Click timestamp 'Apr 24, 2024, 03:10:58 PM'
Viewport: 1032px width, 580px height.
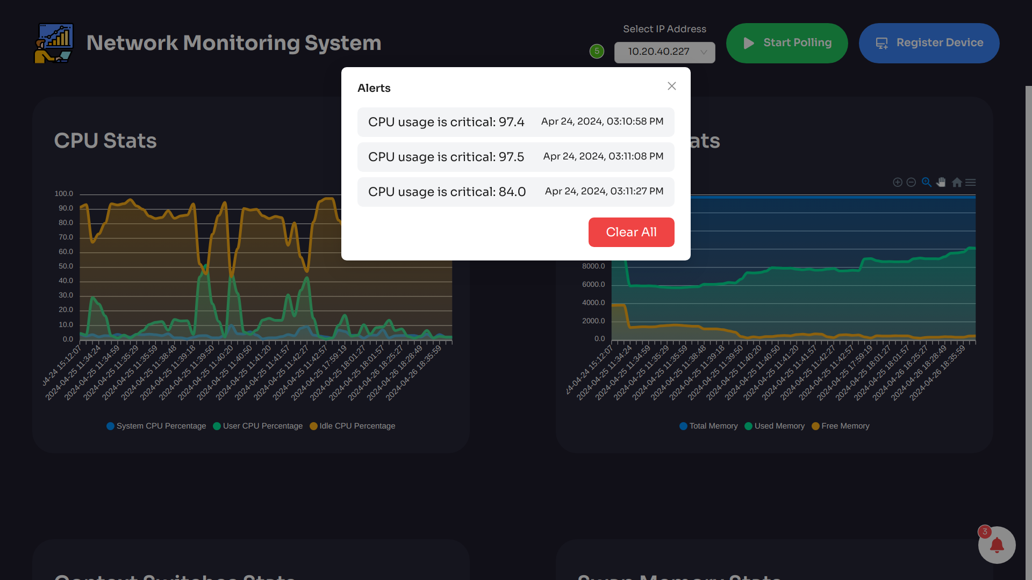pyautogui.click(x=602, y=121)
